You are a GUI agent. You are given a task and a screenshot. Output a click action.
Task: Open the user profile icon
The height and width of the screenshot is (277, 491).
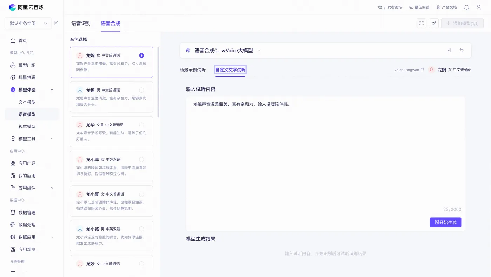coord(479,7)
